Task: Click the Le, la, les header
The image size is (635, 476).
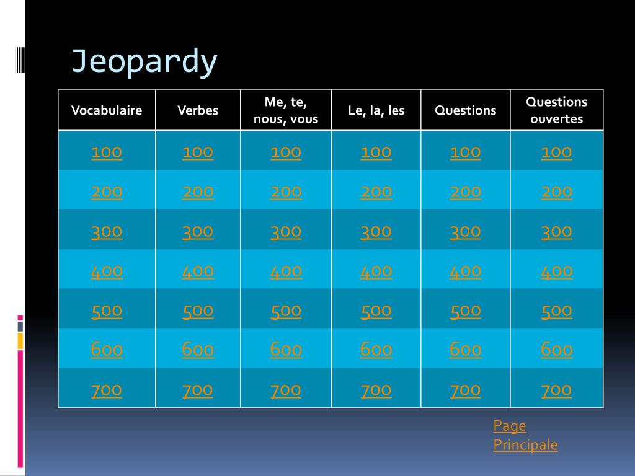Action: click(x=376, y=110)
